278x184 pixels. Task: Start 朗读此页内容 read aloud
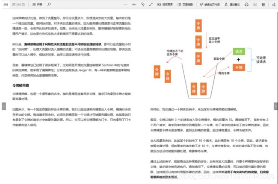pyautogui.click(x=210, y=4)
